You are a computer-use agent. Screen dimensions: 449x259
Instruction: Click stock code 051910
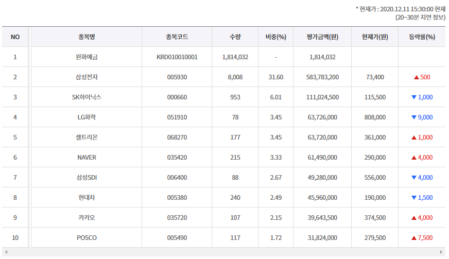(x=177, y=117)
